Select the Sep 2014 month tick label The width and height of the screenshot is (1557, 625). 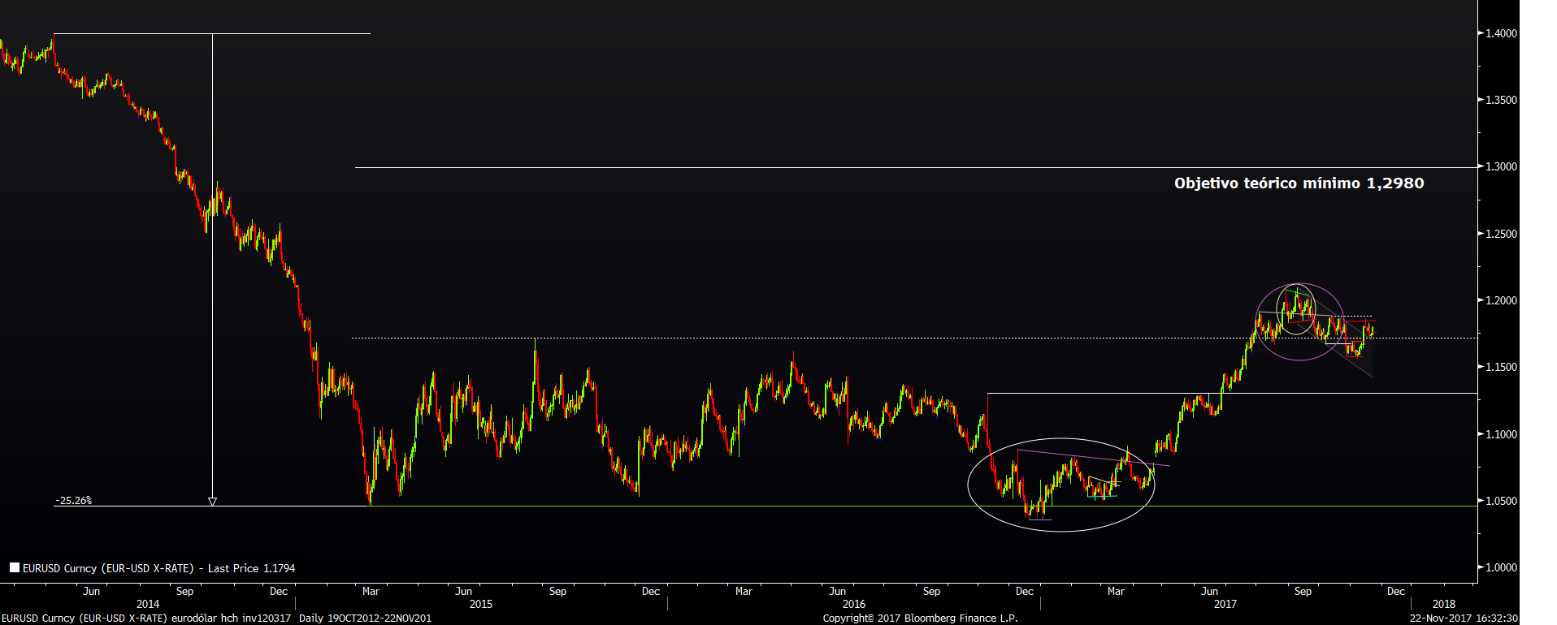(x=184, y=591)
